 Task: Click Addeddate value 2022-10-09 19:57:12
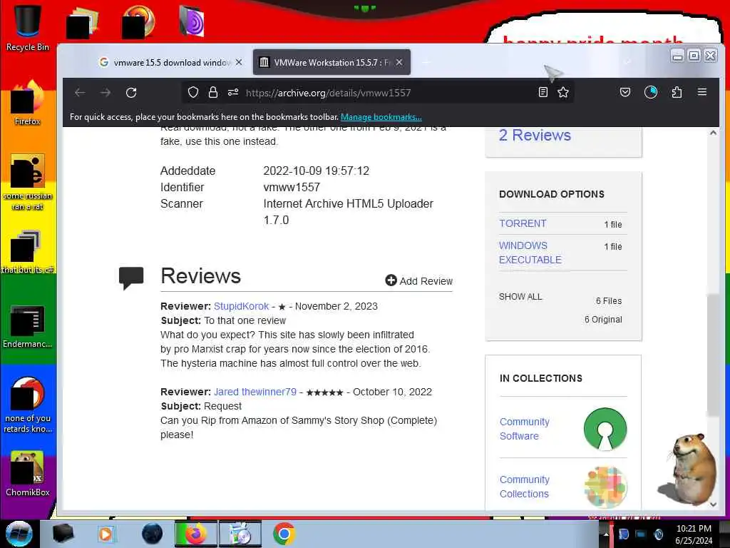pyautogui.click(x=316, y=171)
